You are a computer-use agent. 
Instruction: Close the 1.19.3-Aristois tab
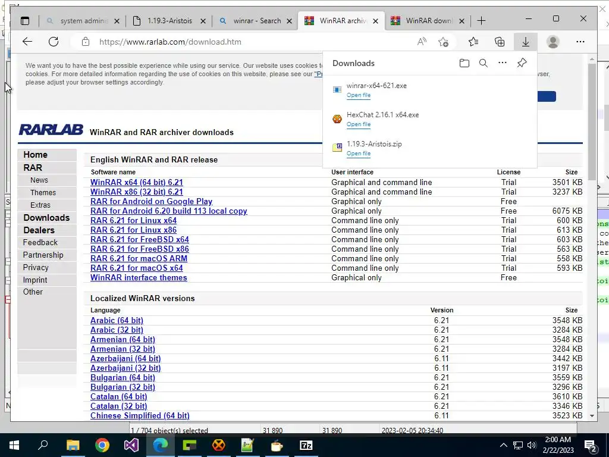click(x=203, y=21)
